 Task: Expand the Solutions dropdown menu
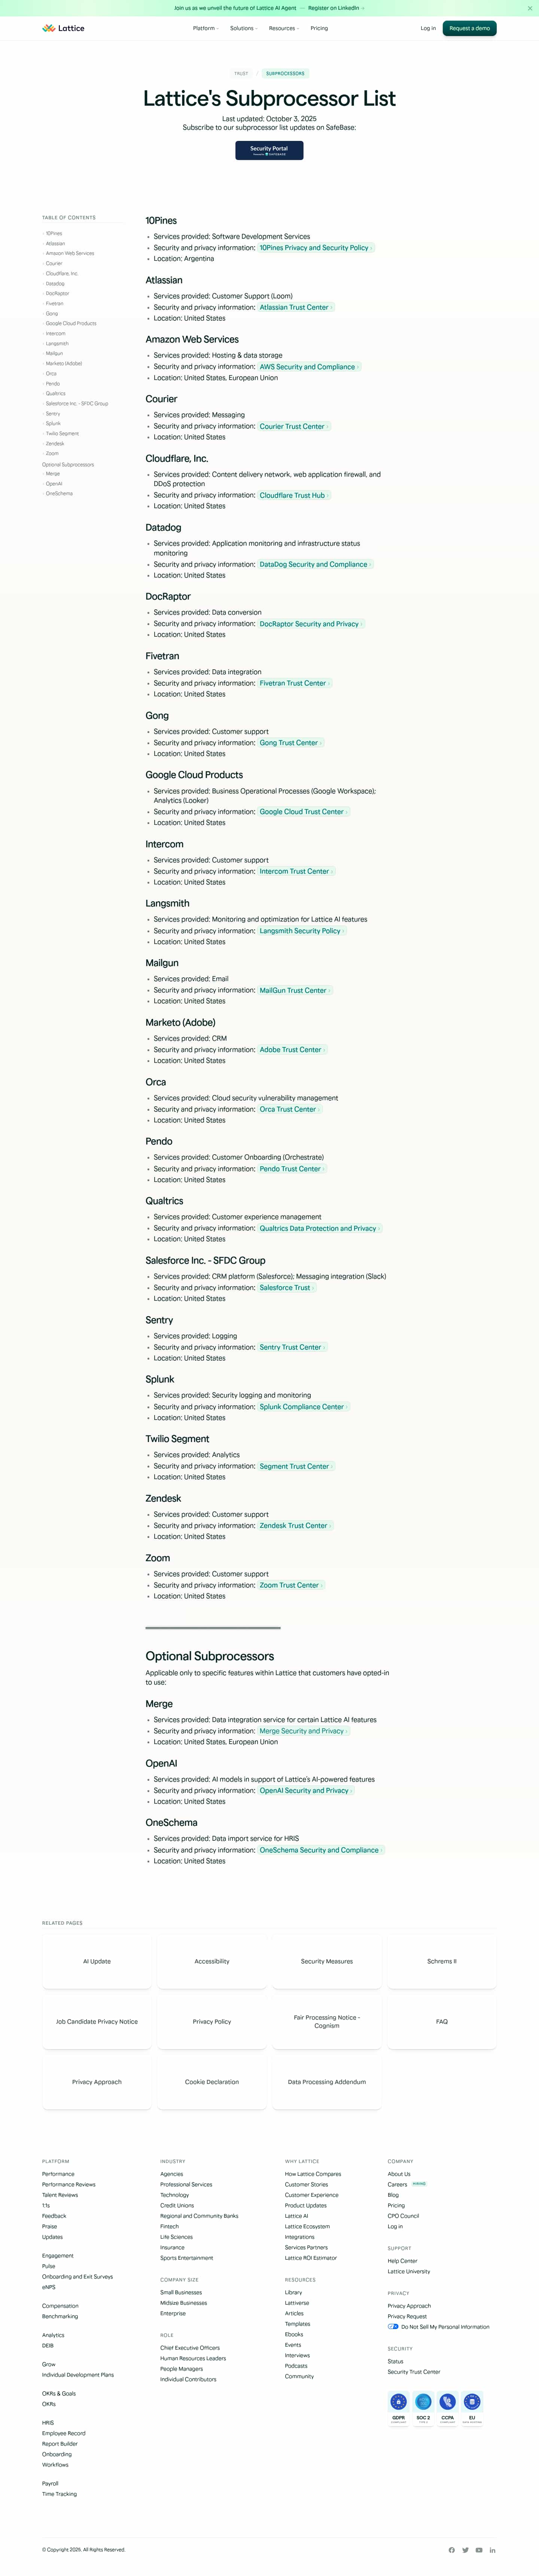(x=244, y=28)
